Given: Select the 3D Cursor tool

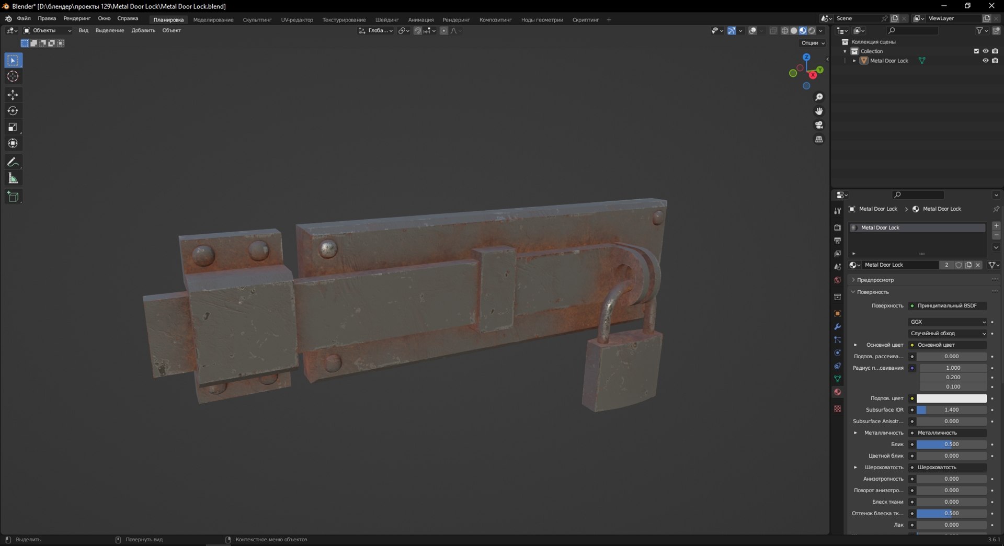Looking at the screenshot, I should click(x=13, y=76).
